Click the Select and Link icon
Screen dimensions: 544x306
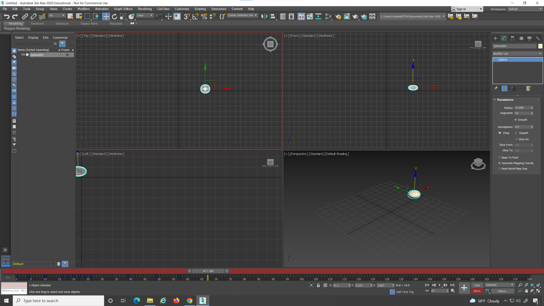pyautogui.click(x=25, y=16)
